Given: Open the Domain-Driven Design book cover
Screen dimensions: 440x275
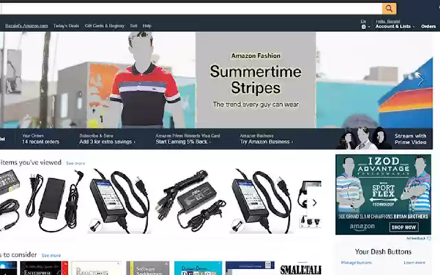Looking at the screenshot, I should click(x=198, y=268).
